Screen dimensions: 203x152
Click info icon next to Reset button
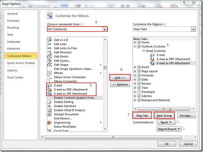(x=177, y=122)
